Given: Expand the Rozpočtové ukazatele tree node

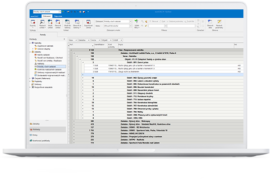Looking at the screenshot, I should point(30,87).
